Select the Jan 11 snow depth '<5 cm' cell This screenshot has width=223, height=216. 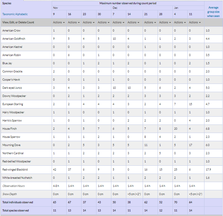tap(196, 194)
